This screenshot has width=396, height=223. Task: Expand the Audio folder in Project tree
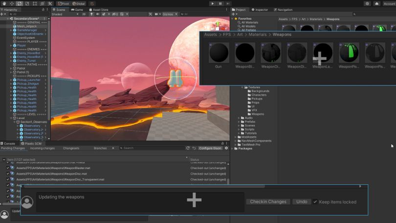pos(239,118)
